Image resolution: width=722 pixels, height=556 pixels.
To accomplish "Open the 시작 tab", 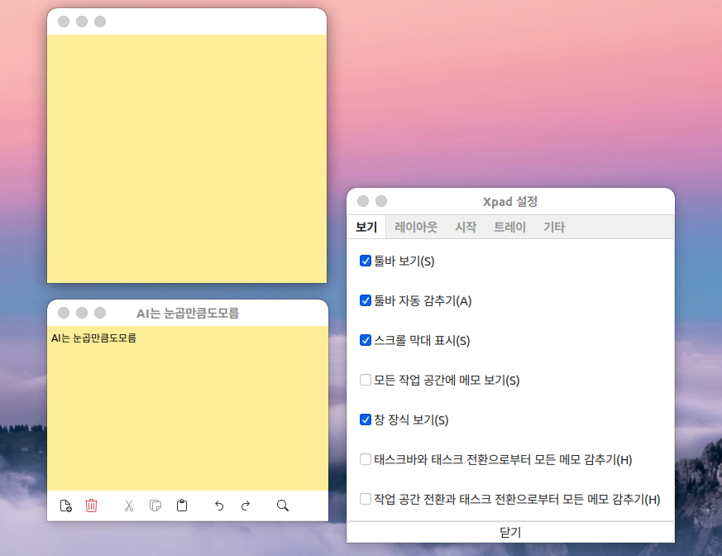I will coord(466,227).
